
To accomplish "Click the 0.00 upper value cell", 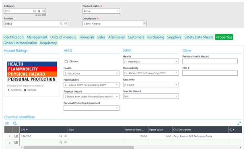I will [x=160, y=136].
